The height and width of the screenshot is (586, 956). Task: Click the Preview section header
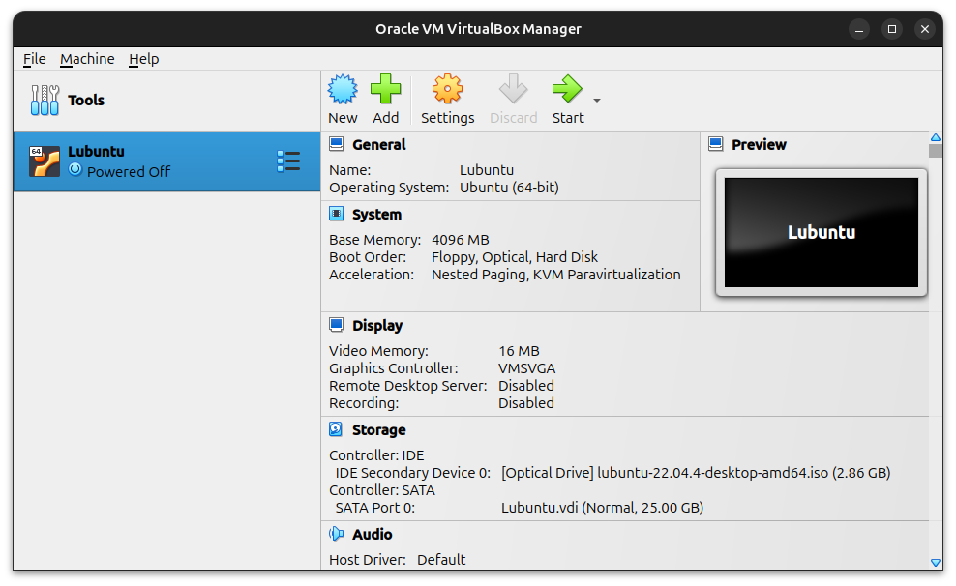click(759, 145)
